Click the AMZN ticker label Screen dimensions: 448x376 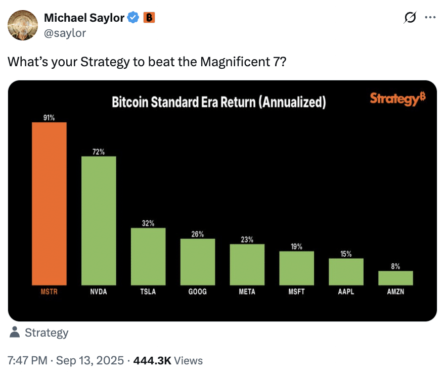395,292
